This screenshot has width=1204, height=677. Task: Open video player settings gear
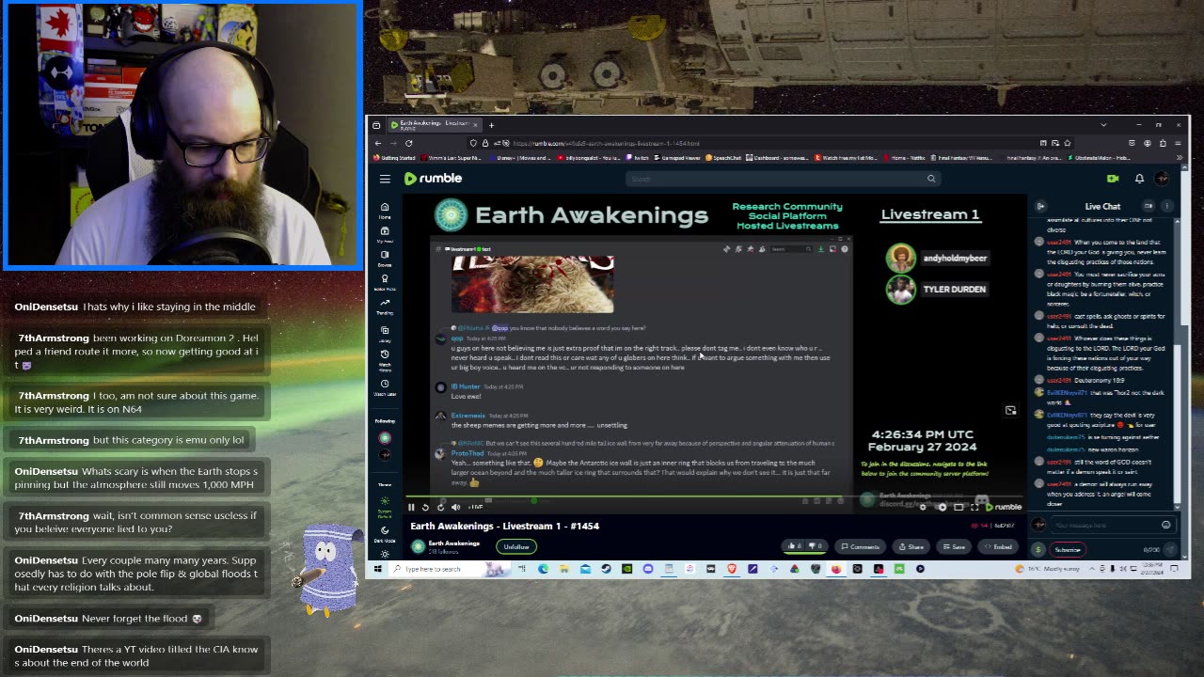click(923, 507)
